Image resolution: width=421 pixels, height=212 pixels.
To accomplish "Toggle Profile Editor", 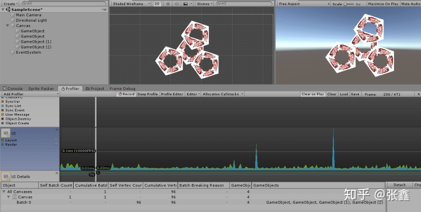I will tap(172, 94).
